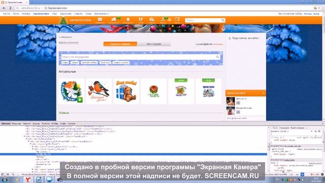The image size is (325, 183).
Task: Click magnifier icon in gift search box
Action: tap(217, 57)
